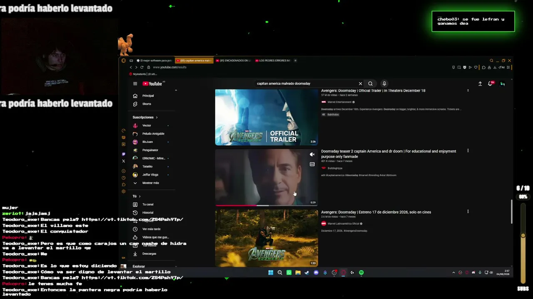The image size is (533, 299).
Task: Open BuildingHype channel link
Action: click(x=335, y=168)
